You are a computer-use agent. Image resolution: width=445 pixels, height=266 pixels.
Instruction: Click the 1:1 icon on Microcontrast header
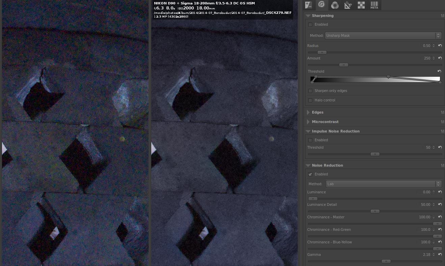(x=442, y=122)
